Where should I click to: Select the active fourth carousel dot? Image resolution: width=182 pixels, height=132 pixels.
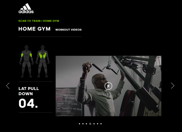[90, 124]
